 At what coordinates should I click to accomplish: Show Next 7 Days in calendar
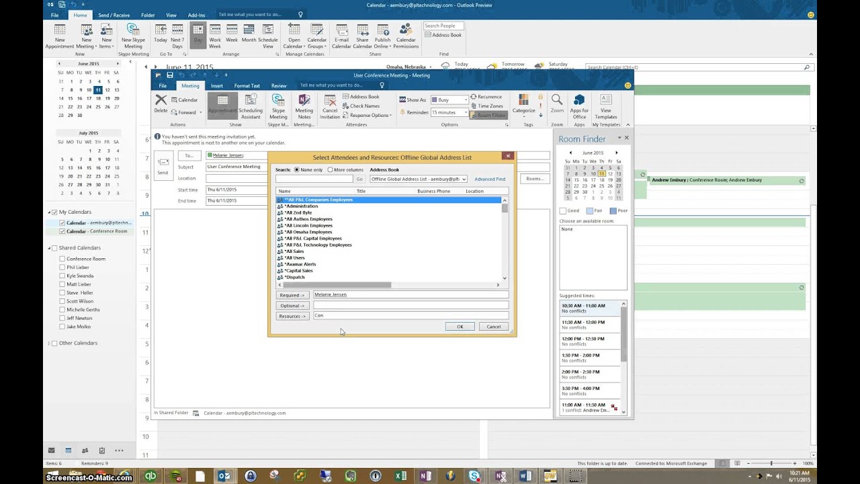[177, 36]
